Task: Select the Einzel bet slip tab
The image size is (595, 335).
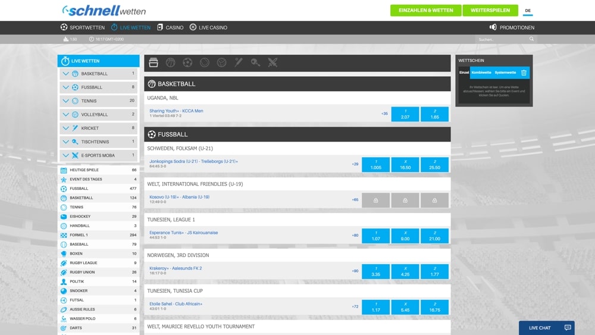Action: coord(464,73)
